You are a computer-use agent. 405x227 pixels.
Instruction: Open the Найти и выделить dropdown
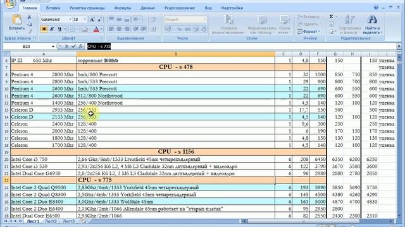tap(373, 25)
